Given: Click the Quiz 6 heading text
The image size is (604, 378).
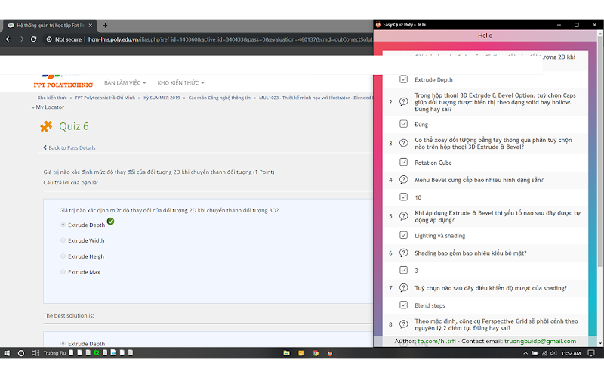Looking at the screenshot, I should pyautogui.click(x=73, y=126).
